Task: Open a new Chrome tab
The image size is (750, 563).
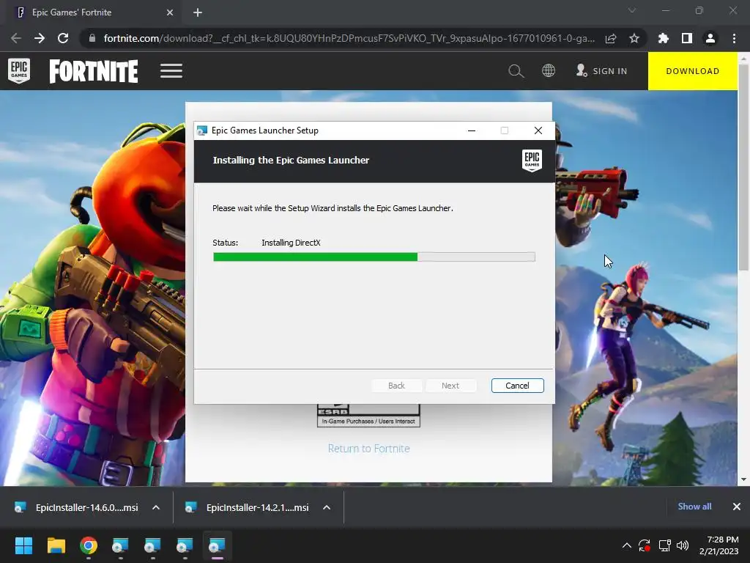Action: [x=198, y=12]
